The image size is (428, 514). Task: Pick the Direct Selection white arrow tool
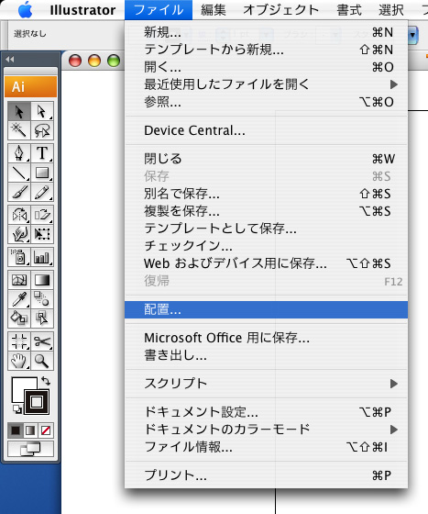[x=42, y=111]
